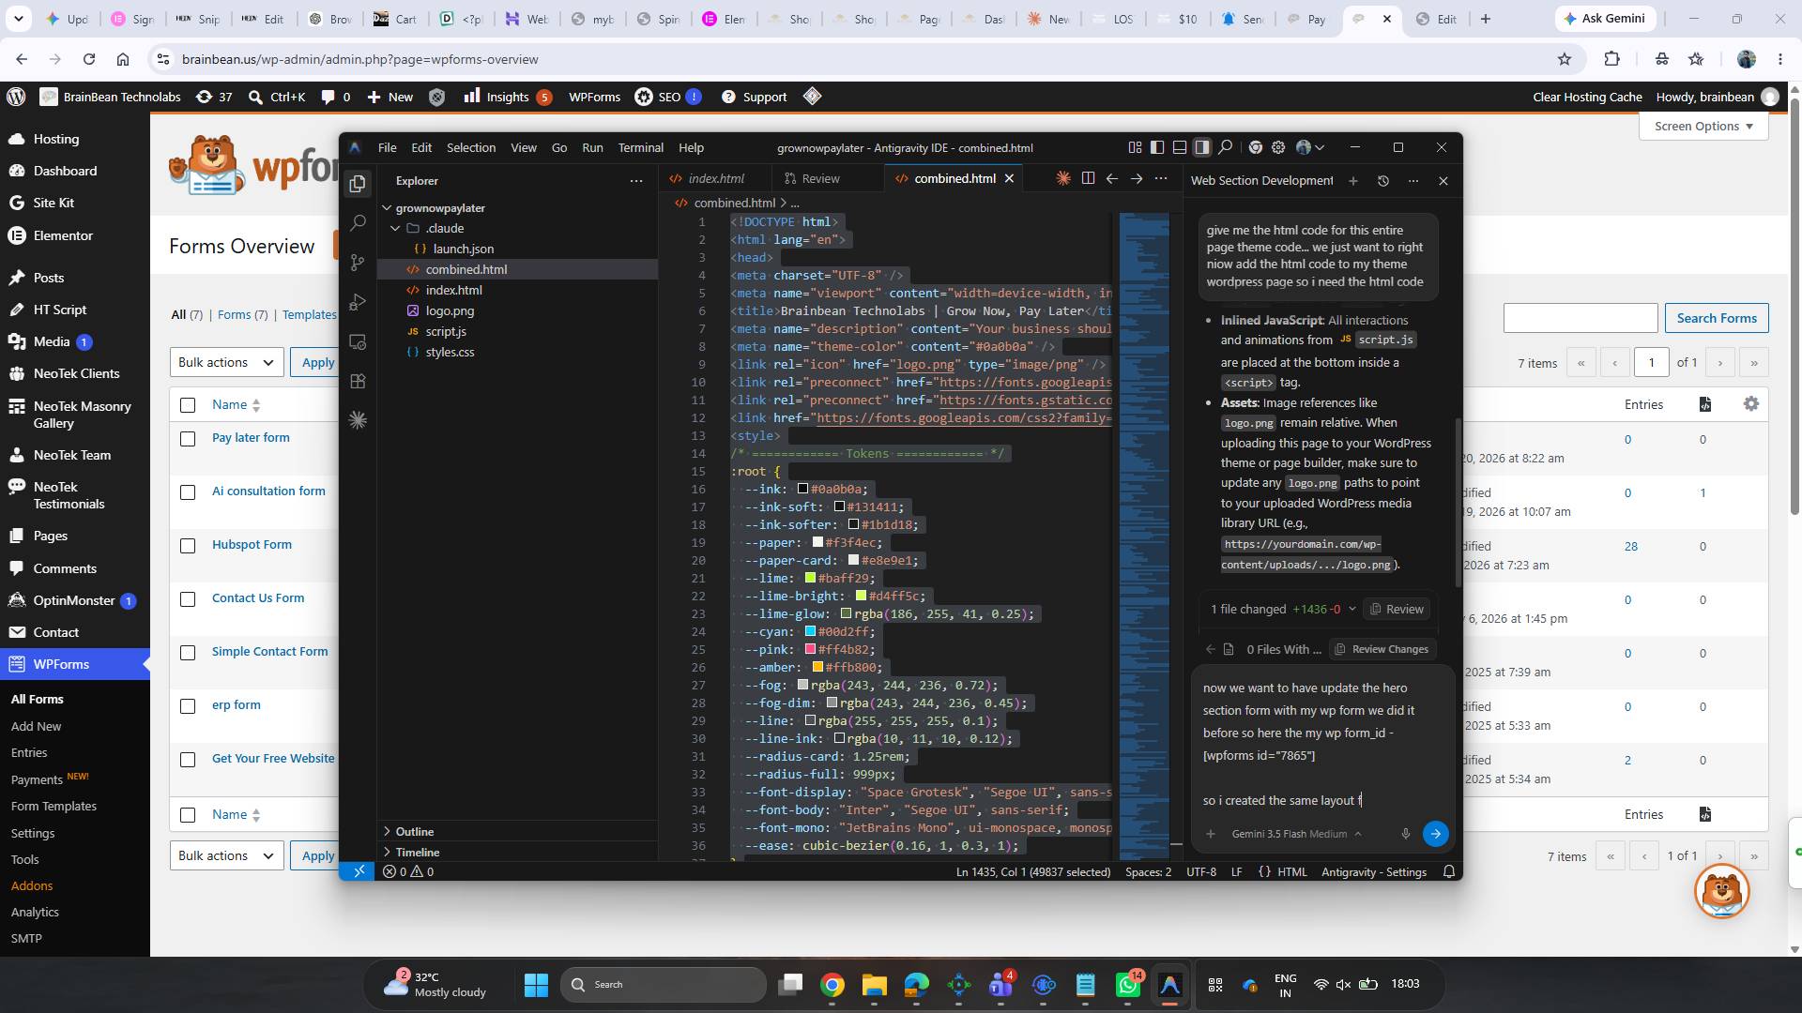Collapse the .claude folder
The image size is (1802, 1013).
395,228
